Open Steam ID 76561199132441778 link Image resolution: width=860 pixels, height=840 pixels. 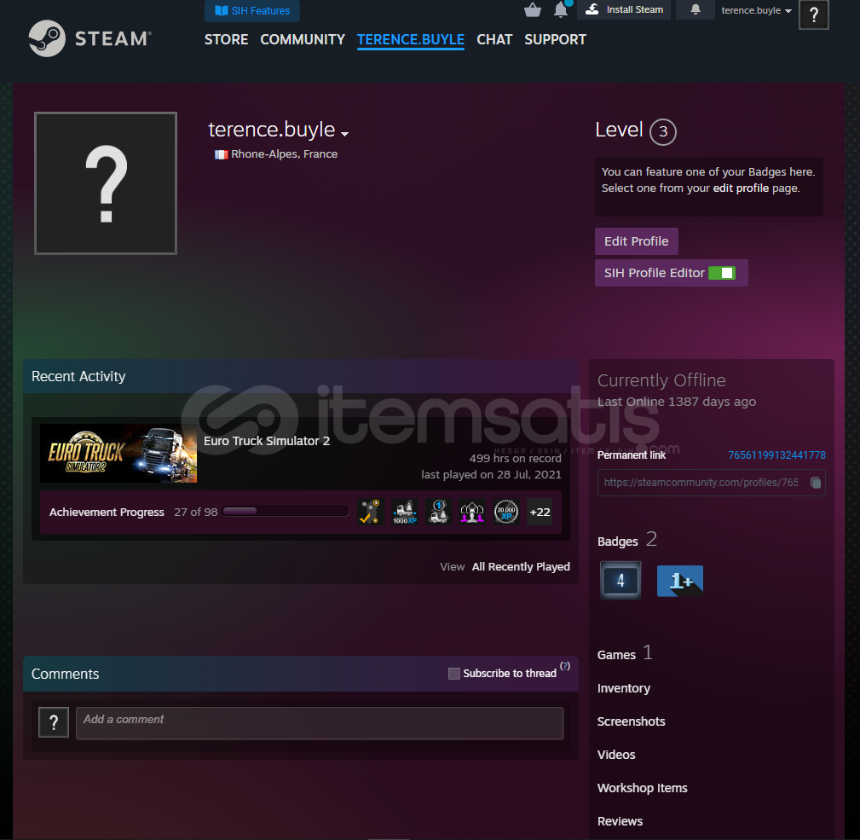click(776, 455)
